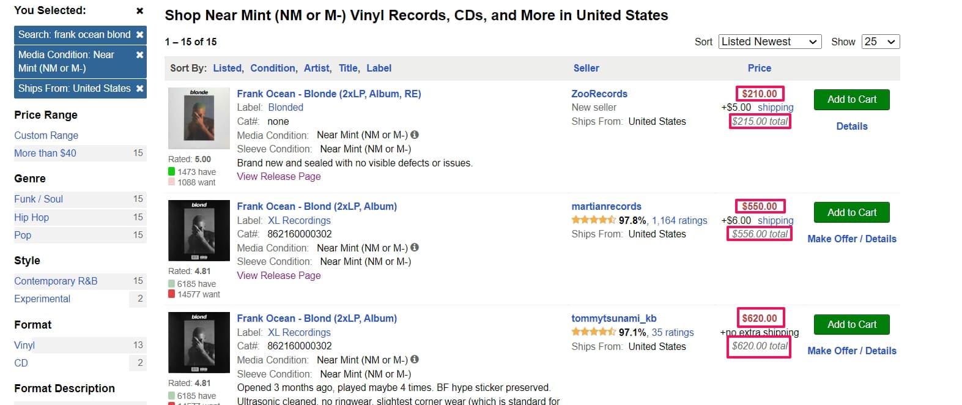This screenshot has width=962, height=405.
Task: Click the info icon on martianrecords listing condition
Action: click(x=415, y=247)
